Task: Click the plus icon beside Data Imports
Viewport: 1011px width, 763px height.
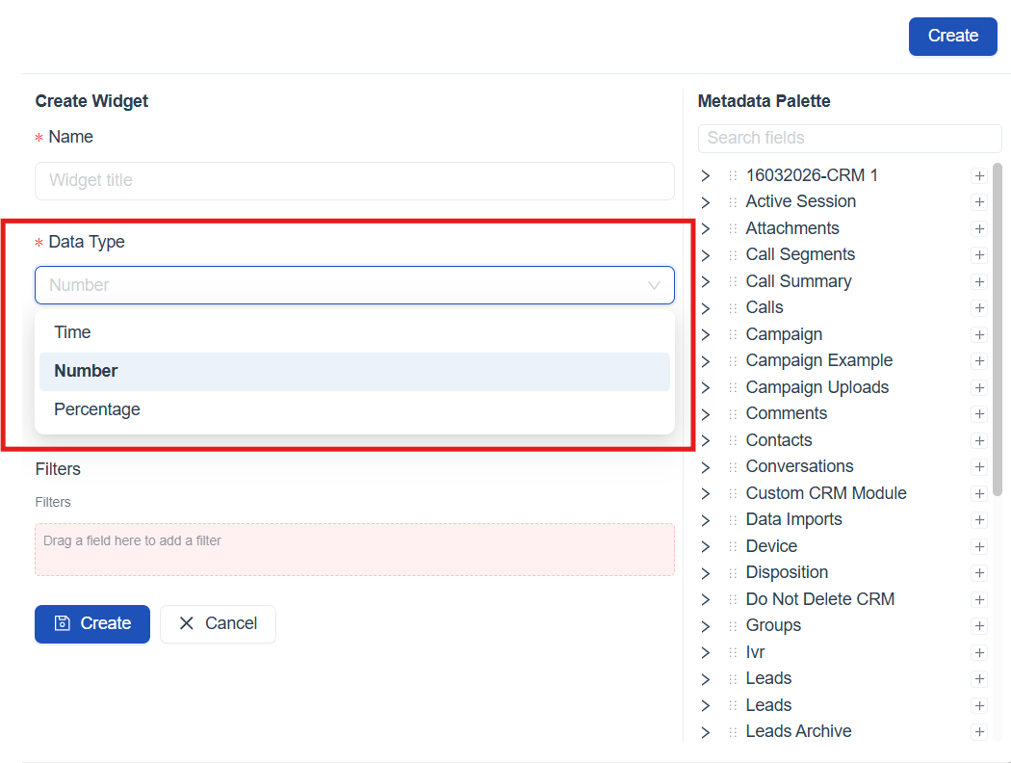Action: click(x=979, y=520)
